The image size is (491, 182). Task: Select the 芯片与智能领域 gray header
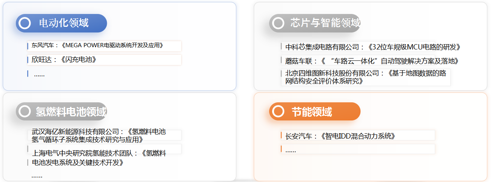click(x=315, y=23)
